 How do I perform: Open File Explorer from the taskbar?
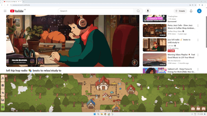click(x=102, y=114)
